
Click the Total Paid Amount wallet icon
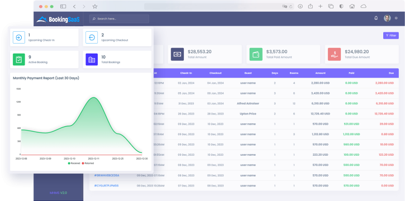pos(256,54)
